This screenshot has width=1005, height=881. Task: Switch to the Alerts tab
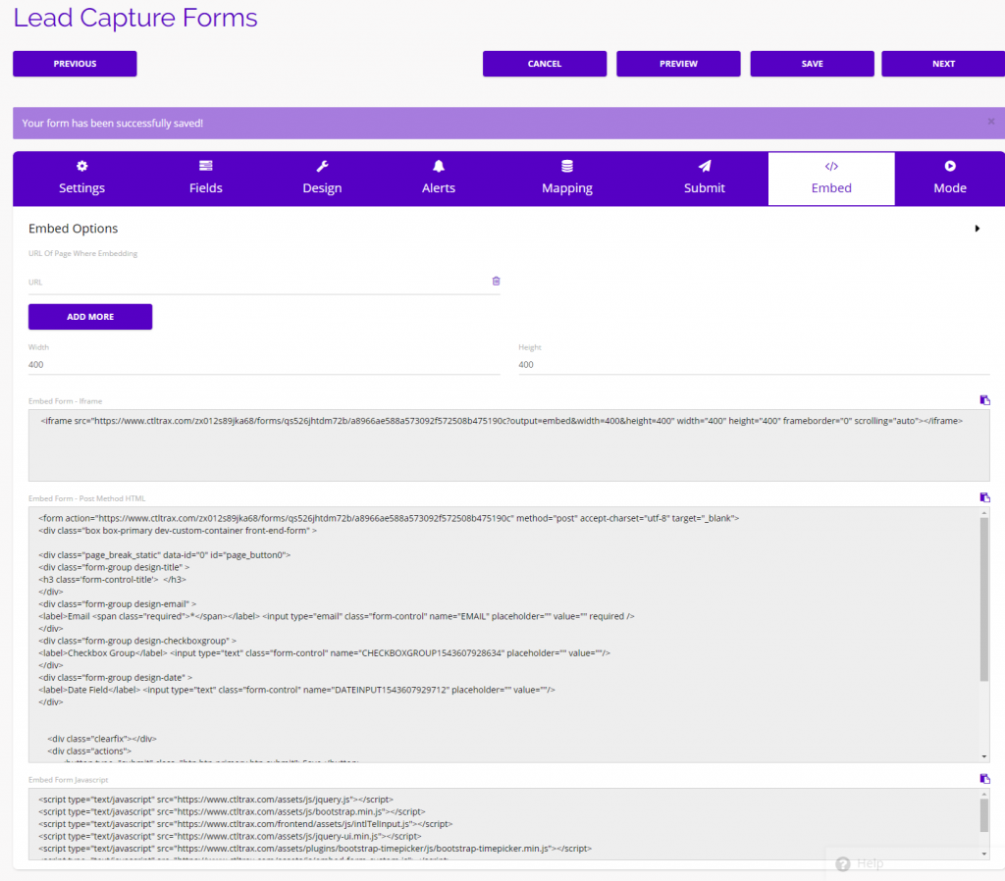click(x=438, y=178)
